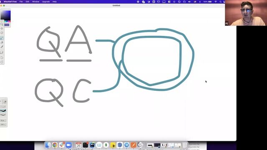Screen dimensions: 267x150
Task: Open Telegram from the dock
Action: (126, 145)
